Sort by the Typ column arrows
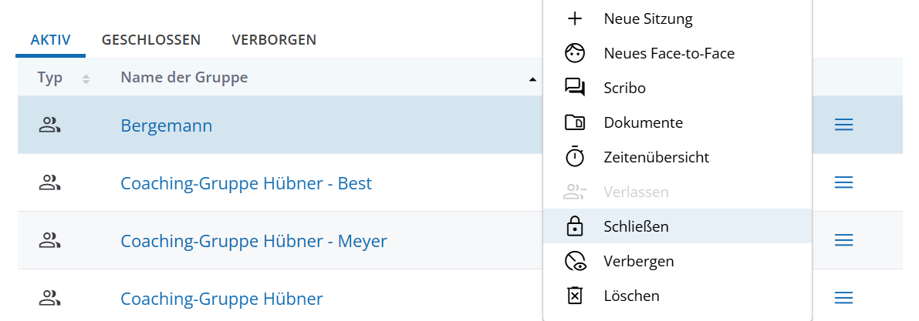919x321 pixels. 86,79
